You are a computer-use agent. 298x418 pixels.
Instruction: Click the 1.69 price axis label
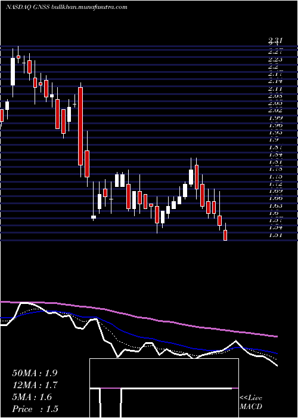pos(275,191)
